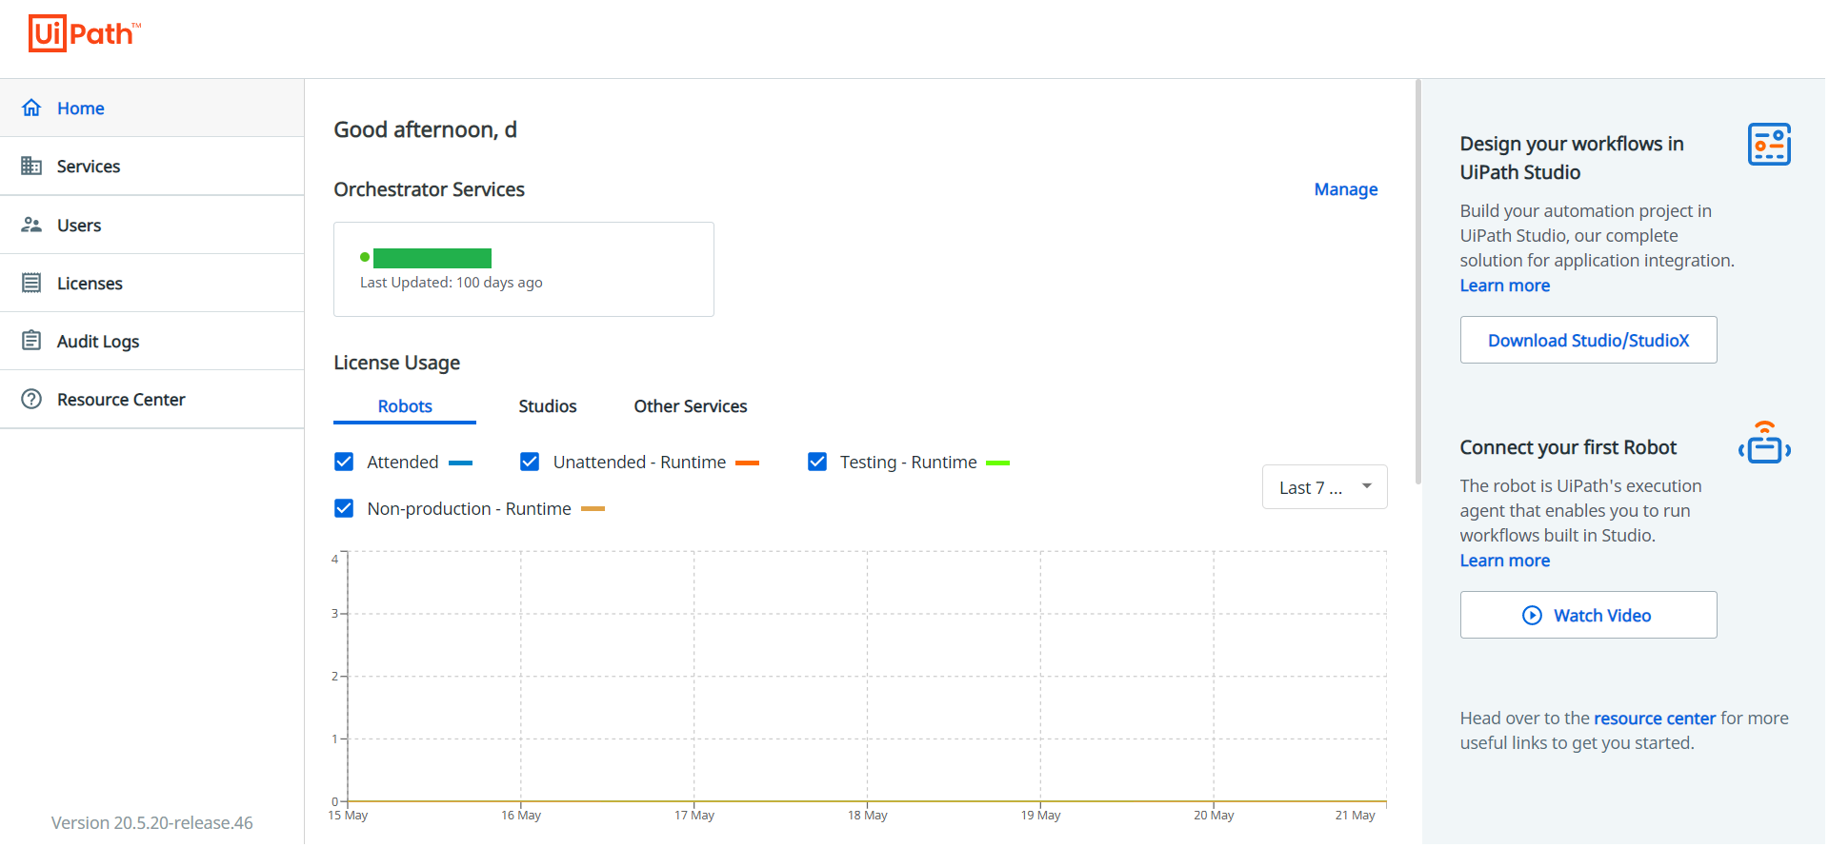Viewport: 1829px width, 847px height.
Task: Click the UiPath logo
Action: [84, 33]
